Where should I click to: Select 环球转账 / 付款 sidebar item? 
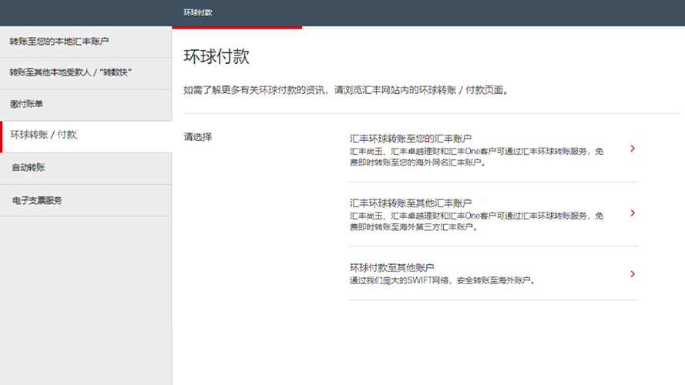pos(86,136)
